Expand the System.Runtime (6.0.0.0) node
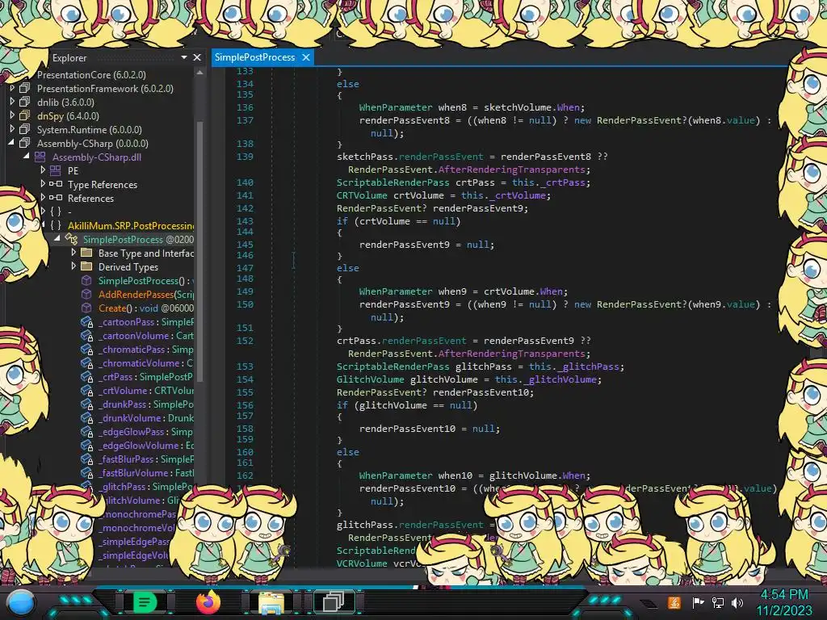This screenshot has height=620, width=827. point(12,129)
